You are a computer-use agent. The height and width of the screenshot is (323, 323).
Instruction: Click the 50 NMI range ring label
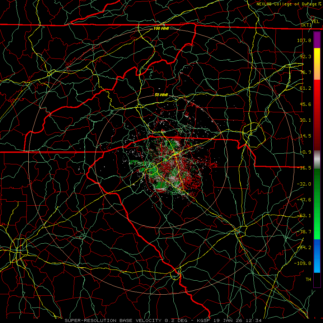(161, 95)
